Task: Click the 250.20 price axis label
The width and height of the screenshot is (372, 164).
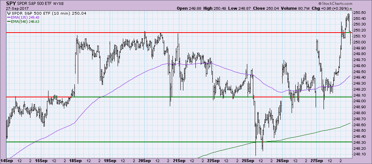Action: (359, 30)
